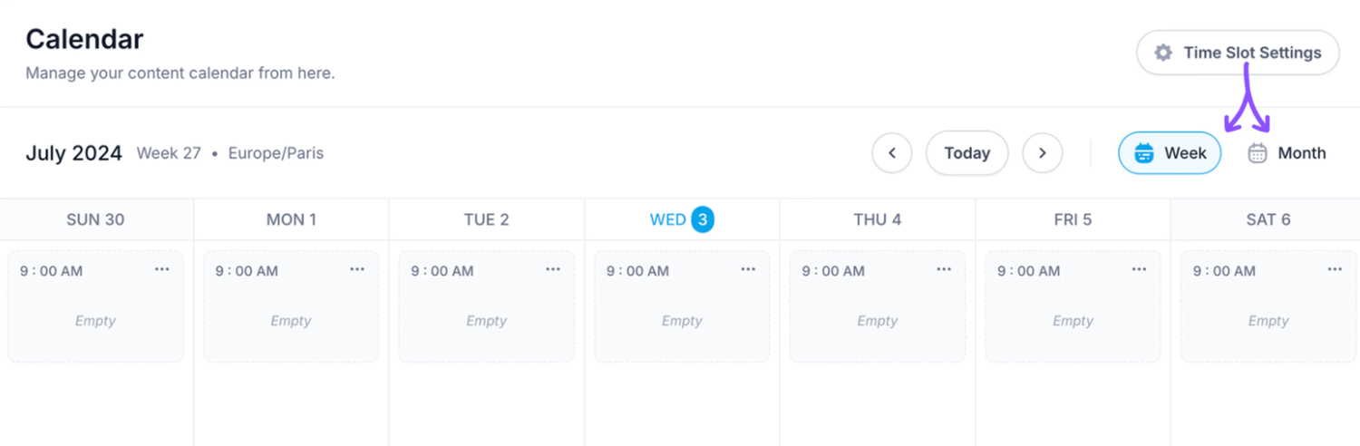1360x446 pixels.
Task: Open the Wednesday 3 slot three-dots menu
Action: pos(748,269)
